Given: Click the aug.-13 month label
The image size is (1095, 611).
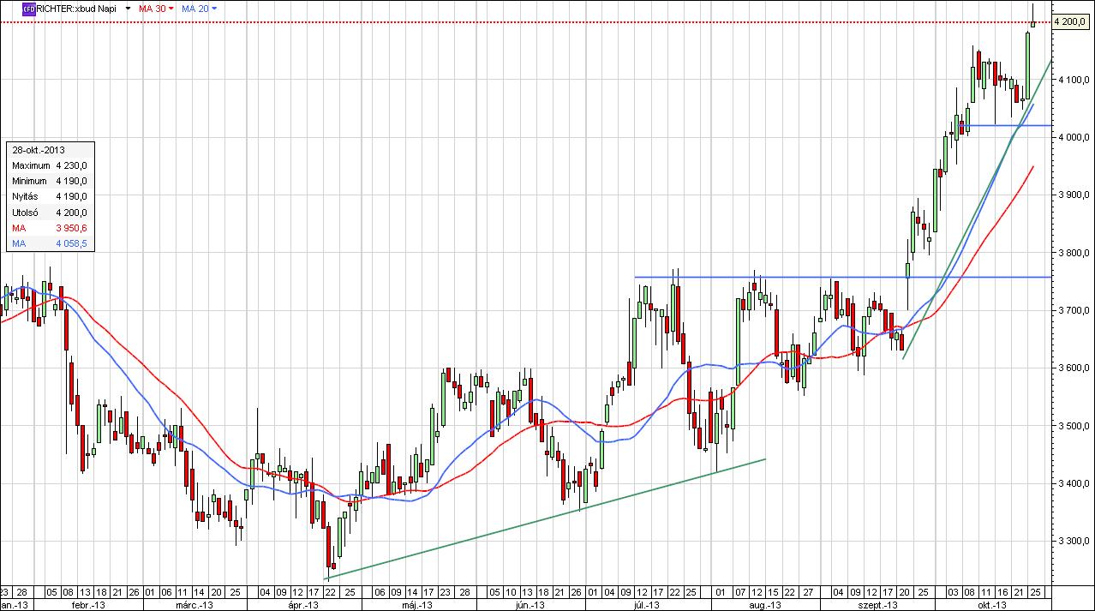Looking at the screenshot, I should [765, 604].
